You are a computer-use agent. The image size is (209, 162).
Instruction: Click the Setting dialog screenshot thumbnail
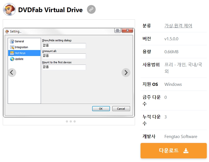(69, 73)
